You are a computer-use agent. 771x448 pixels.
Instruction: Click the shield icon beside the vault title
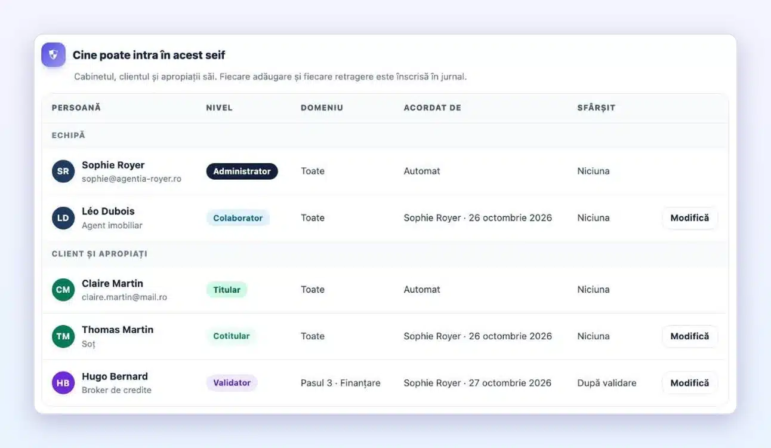(53, 55)
